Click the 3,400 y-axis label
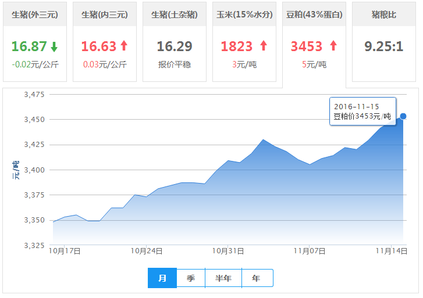 click(x=34, y=170)
